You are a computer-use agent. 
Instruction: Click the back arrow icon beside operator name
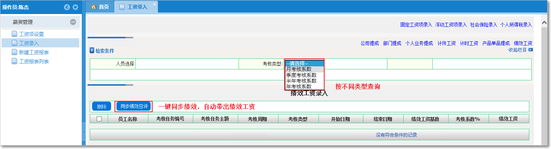click(x=67, y=7)
